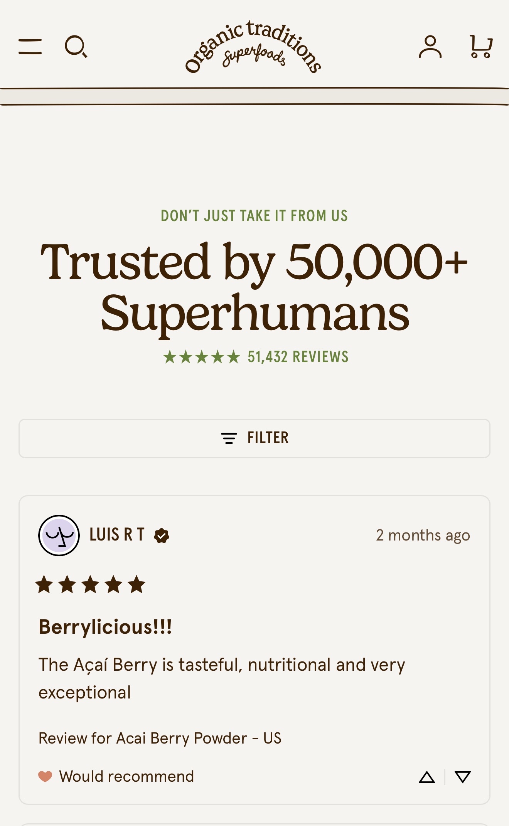The image size is (509, 826).
Task: Click the 2 months ago timestamp
Action: coord(423,535)
